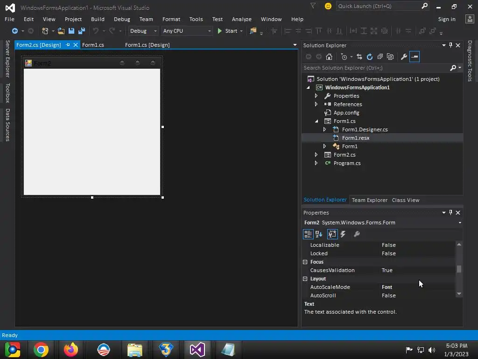Expand the Form2.cs node

(316, 155)
